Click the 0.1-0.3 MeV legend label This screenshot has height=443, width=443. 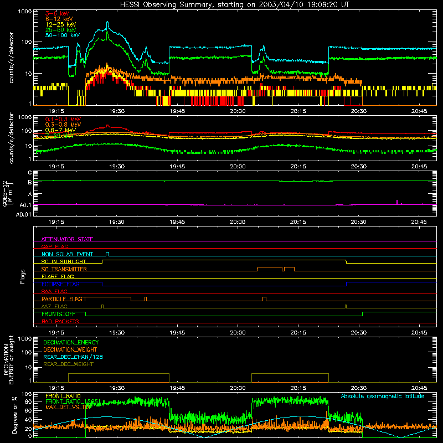pos(63,119)
